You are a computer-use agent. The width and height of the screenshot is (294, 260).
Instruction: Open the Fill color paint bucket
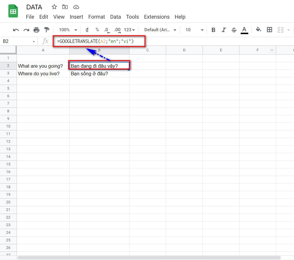[258, 30]
